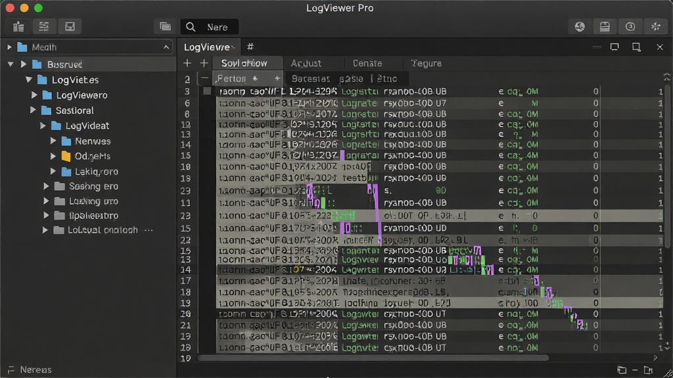Switch to the Cenate tab
This screenshot has width=673, height=378.
click(367, 64)
